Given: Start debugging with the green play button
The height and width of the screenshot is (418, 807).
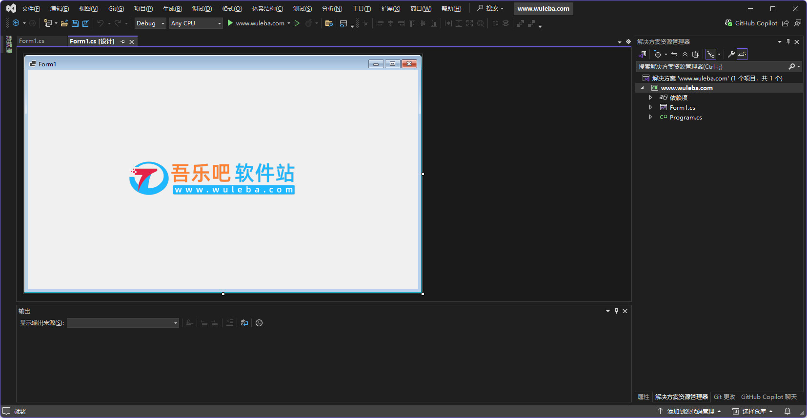Looking at the screenshot, I should click(230, 23).
